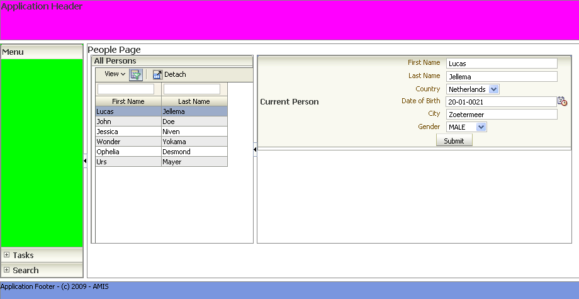Screen dimensions: 579x299
Task: Collapse the All Persons panel splitter arrow
Action: click(255, 150)
